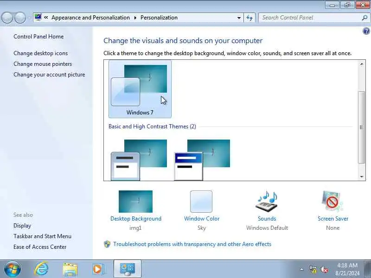
Task: Click the network tray icon
Action: tap(313, 270)
